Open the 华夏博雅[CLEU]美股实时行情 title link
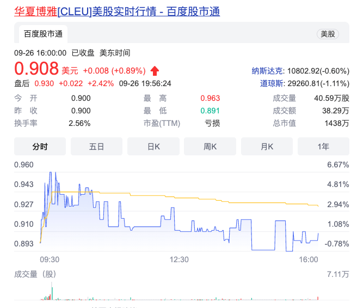Image resolution: width=357 pixels, height=308 pixels. [x=117, y=11]
